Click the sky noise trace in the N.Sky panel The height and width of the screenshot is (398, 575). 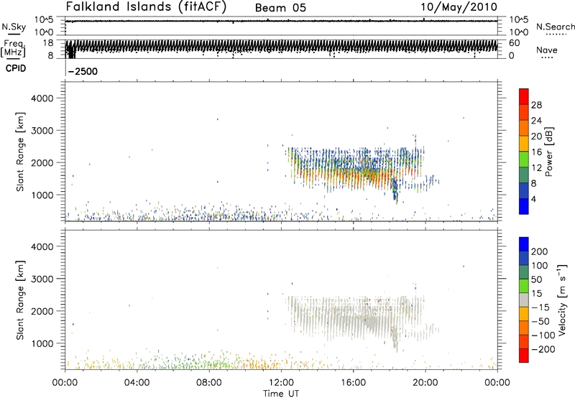[281, 21]
